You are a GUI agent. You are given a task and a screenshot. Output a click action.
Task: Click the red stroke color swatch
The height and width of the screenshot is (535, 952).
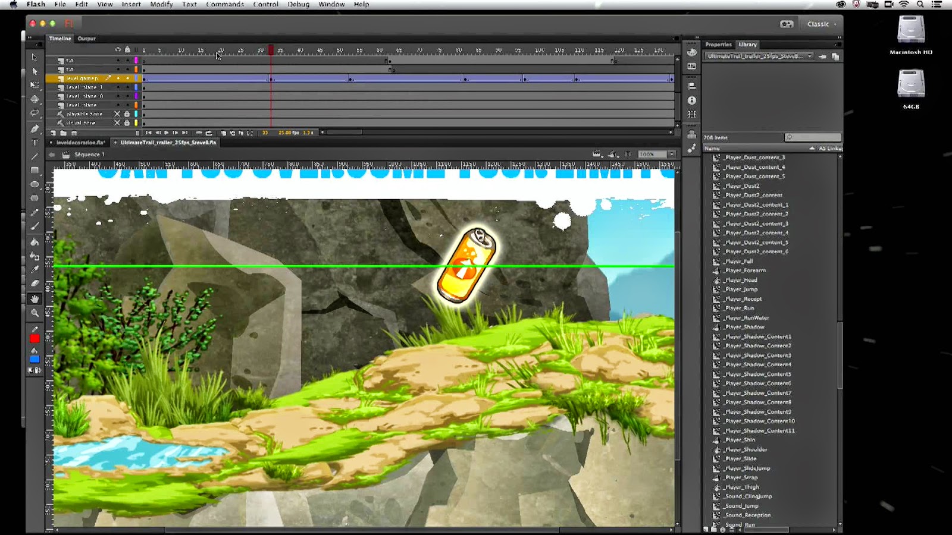tap(35, 338)
